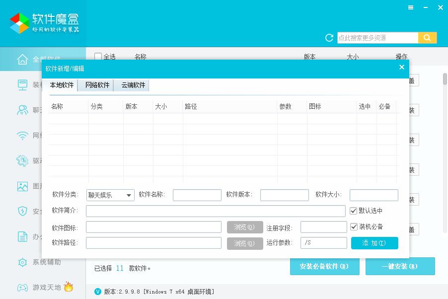Check the 全选 select-all checkbox
Image resolution: width=448 pixels, height=299 pixels.
98,57
